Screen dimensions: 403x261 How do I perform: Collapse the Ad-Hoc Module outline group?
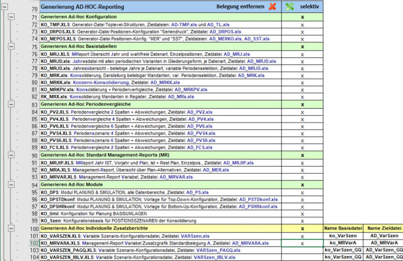[11, 185]
